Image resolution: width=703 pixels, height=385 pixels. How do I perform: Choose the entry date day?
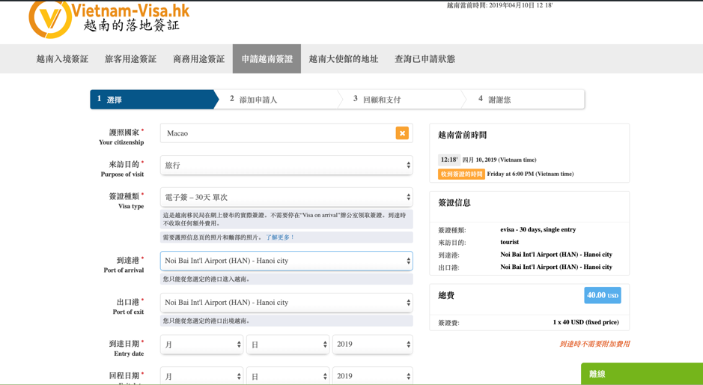tap(287, 345)
